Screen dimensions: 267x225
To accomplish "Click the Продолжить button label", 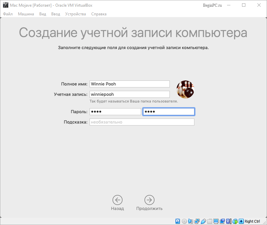I will tap(149, 208).
